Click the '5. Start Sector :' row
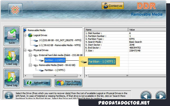This screenshot has height=106, width=170. [x=125, y=45]
